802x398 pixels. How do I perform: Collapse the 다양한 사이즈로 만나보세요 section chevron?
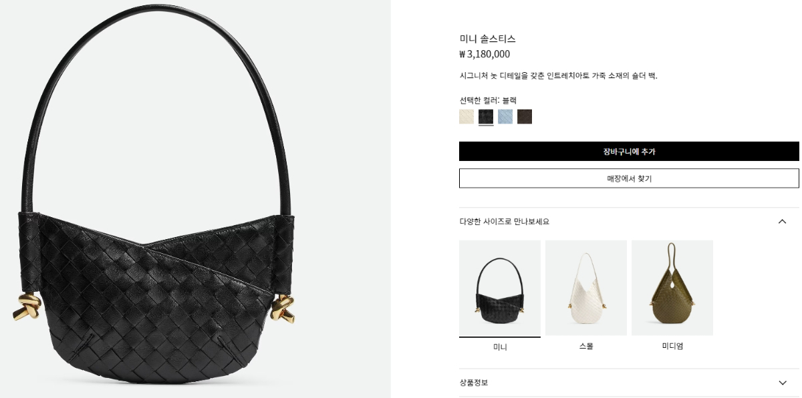[x=783, y=222]
